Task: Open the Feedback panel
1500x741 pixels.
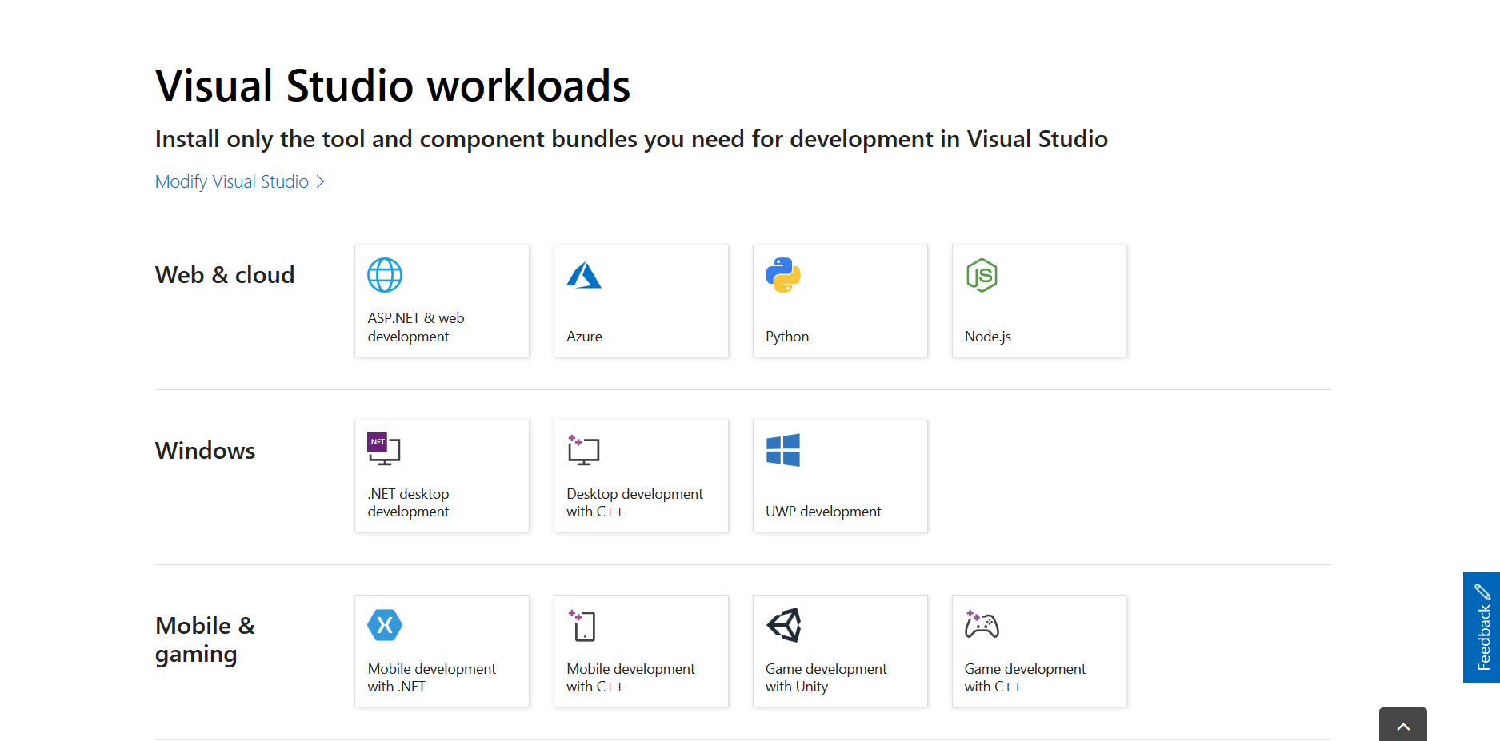Action: (1481, 627)
